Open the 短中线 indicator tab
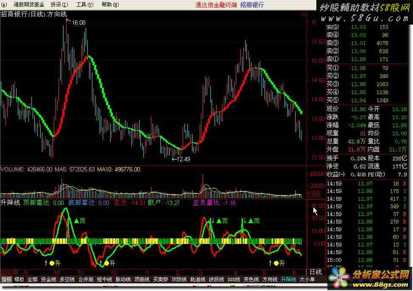The height and width of the screenshot is (291, 413). tap(105, 279)
